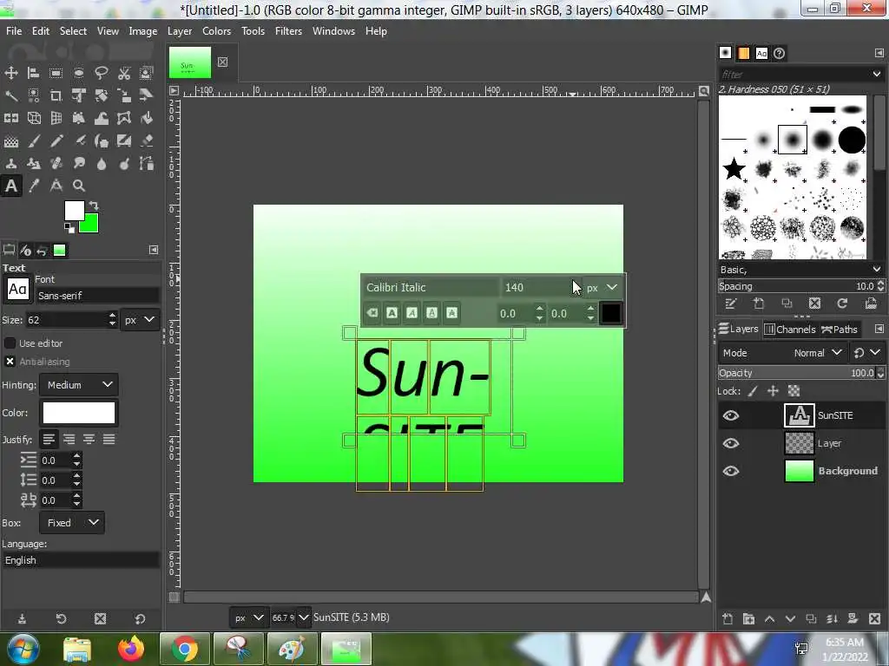This screenshot has height=666, width=889.
Task: Open size unit px dropdown in tool options
Action: point(140,320)
